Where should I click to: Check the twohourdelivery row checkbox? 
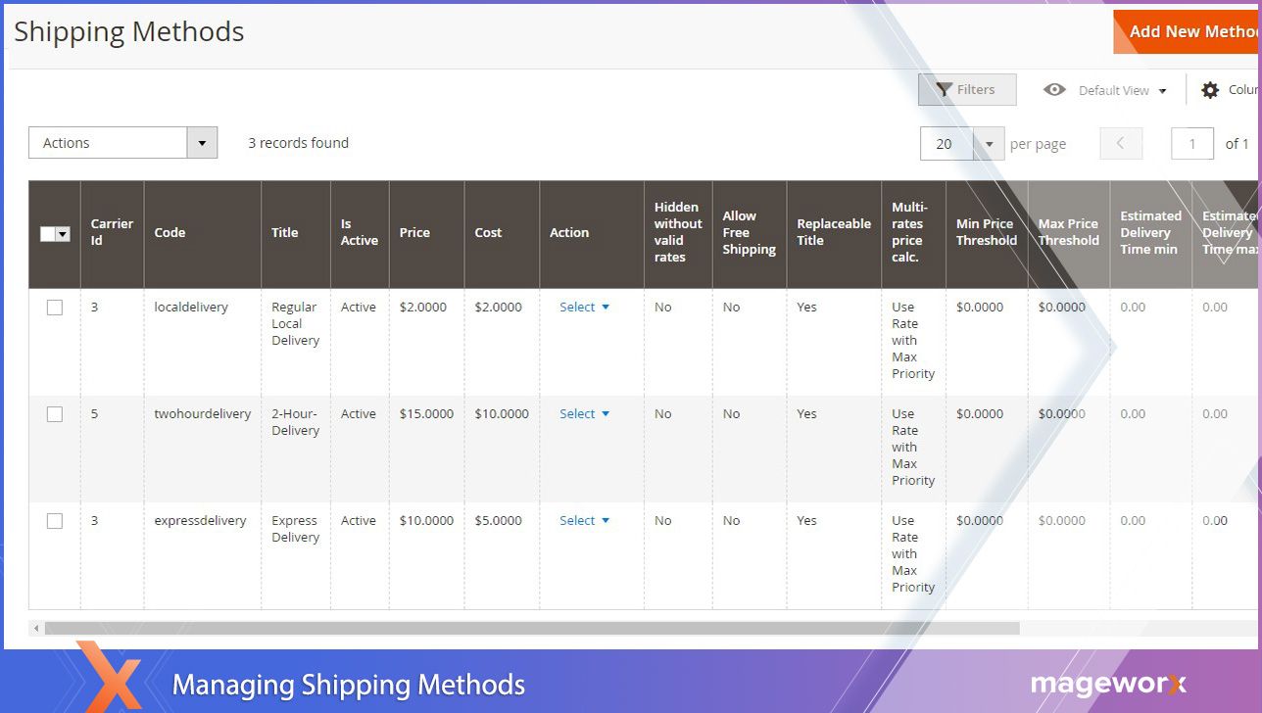pos(54,413)
